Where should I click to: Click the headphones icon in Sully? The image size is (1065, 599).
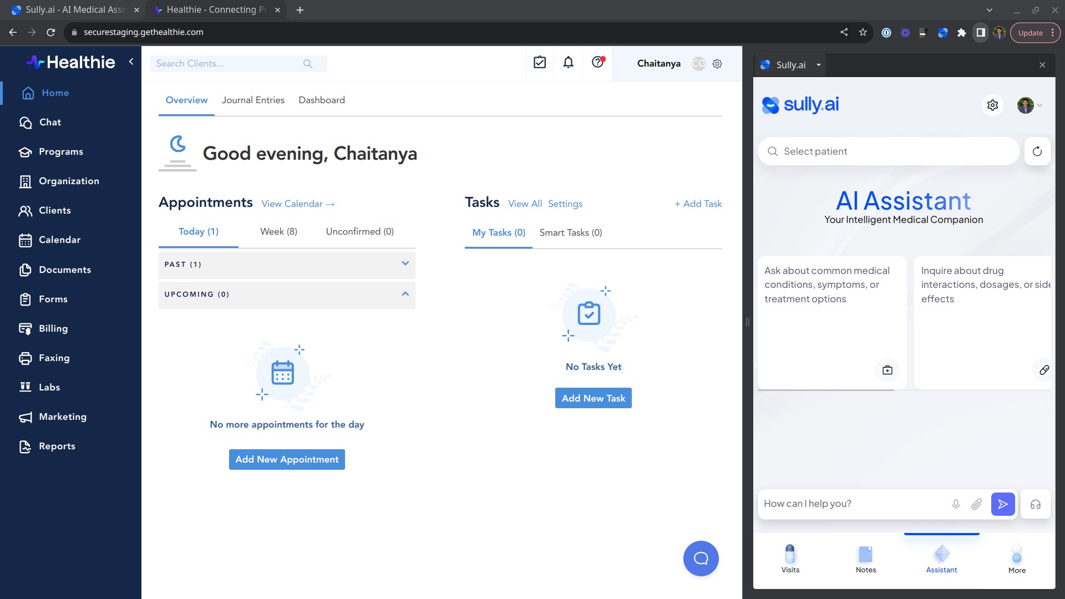point(1036,504)
